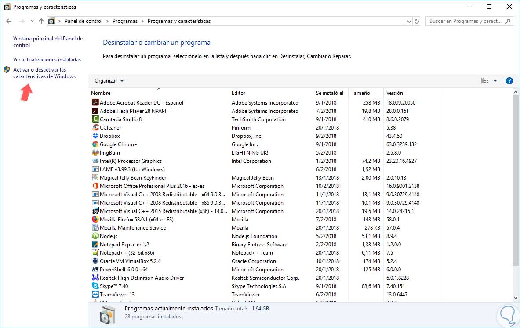This screenshot has height=328, width=520.
Task: Go up one level with the up arrow
Action: click(41, 21)
